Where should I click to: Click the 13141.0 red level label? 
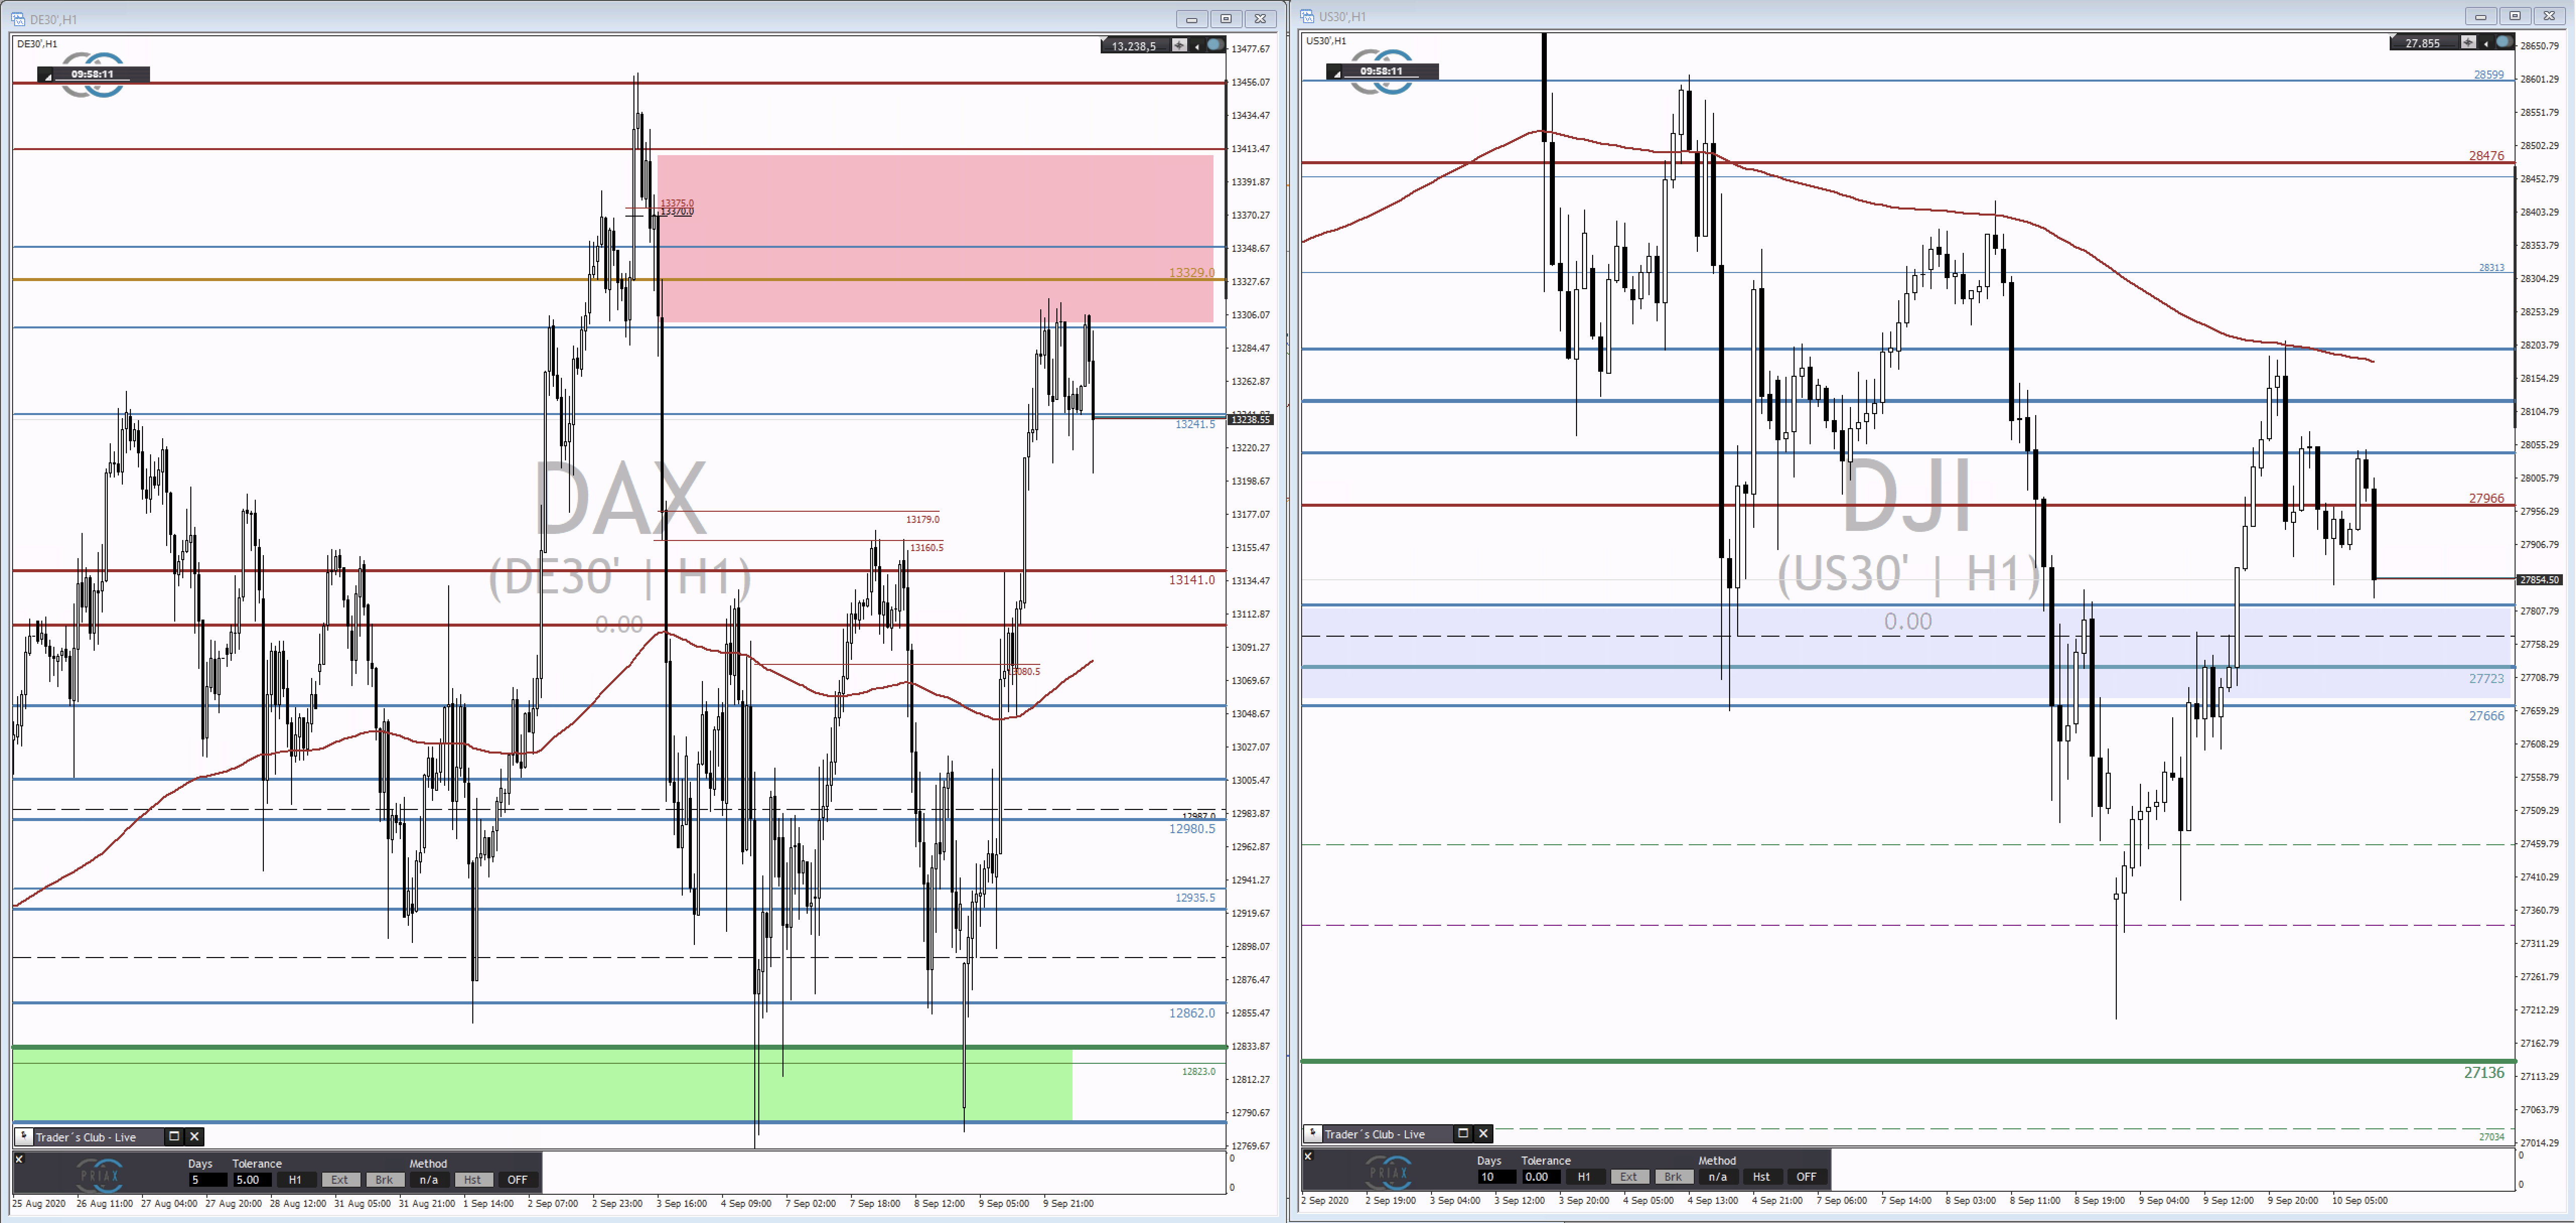[x=1192, y=580]
